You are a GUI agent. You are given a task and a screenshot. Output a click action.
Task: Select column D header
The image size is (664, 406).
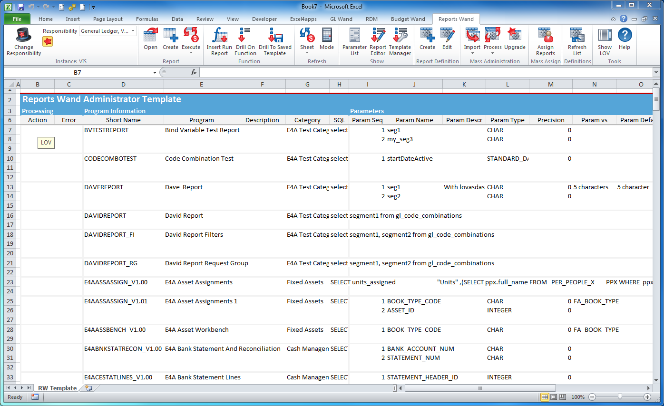[123, 84]
